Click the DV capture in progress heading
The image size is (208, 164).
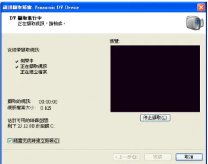[25, 18]
